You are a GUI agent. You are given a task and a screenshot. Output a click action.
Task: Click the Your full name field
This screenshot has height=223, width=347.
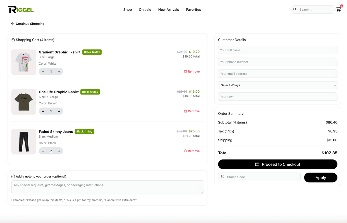277,50
